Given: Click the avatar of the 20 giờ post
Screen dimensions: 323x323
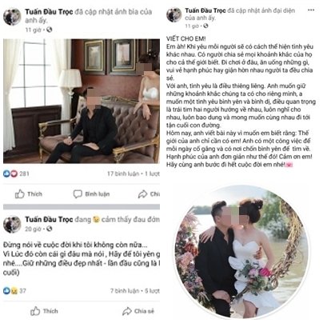Looking at the screenshot, I should (12, 225).
